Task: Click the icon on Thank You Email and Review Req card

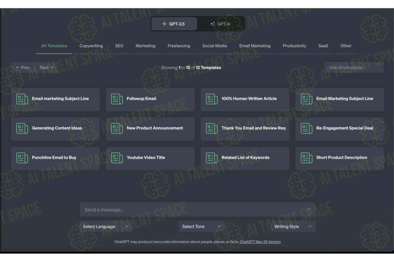Action: [212, 128]
